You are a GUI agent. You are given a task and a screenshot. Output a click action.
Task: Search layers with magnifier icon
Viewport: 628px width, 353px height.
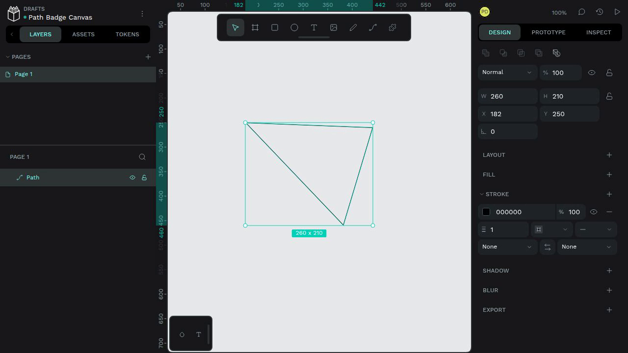pos(142,157)
